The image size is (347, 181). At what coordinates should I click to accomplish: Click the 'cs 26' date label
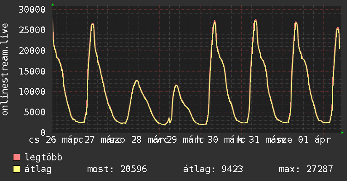43,140
